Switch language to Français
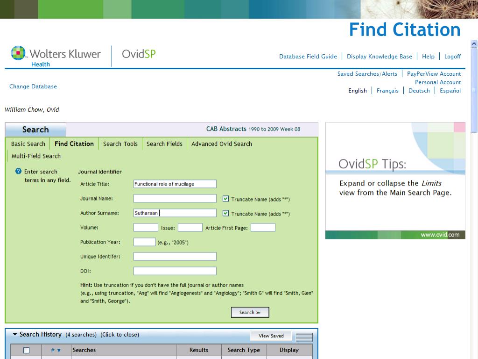Viewport: 478px width, 359px height. tap(387, 91)
